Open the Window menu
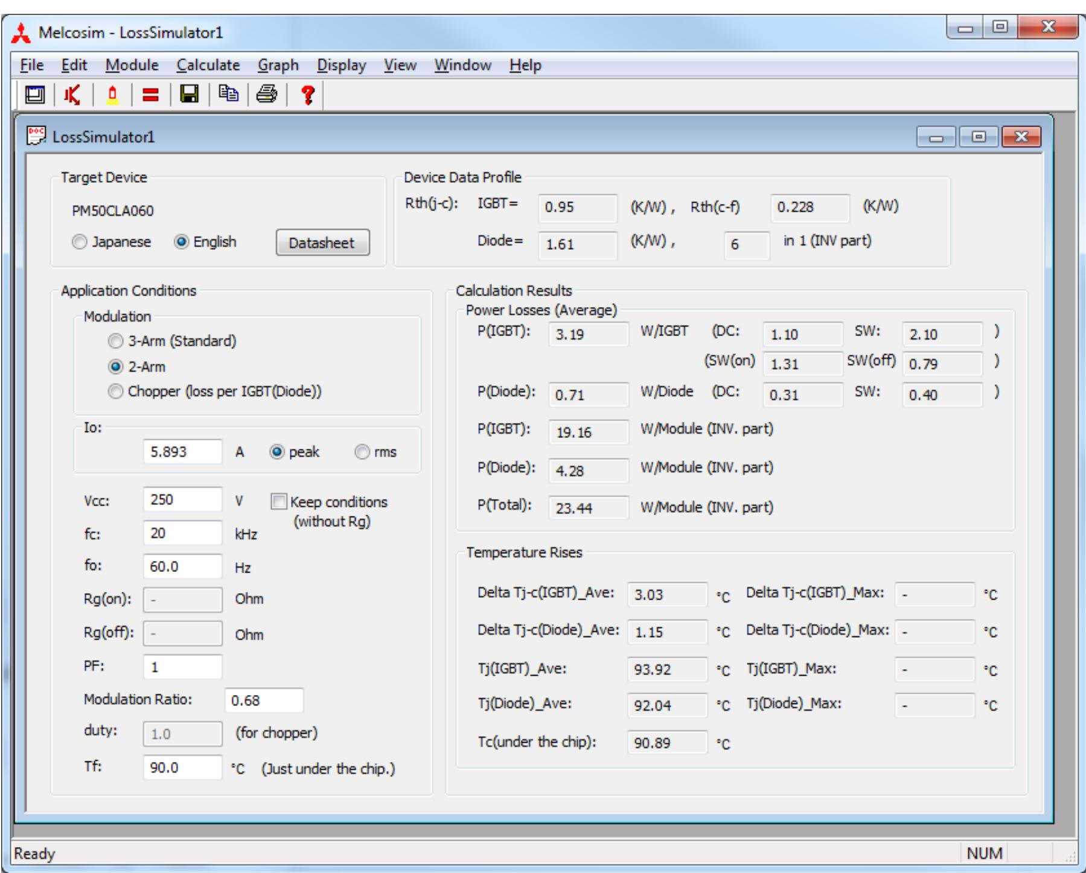This screenshot has height=873, width=1086. [462, 65]
